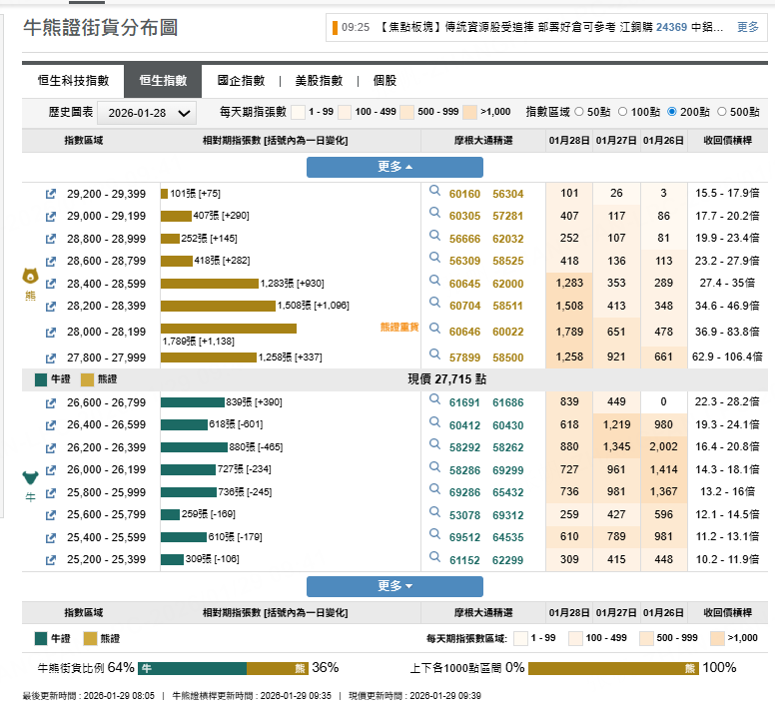Open external link icon for 28,200 - 28,399 row
The width and height of the screenshot is (775, 711).
tap(50, 307)
